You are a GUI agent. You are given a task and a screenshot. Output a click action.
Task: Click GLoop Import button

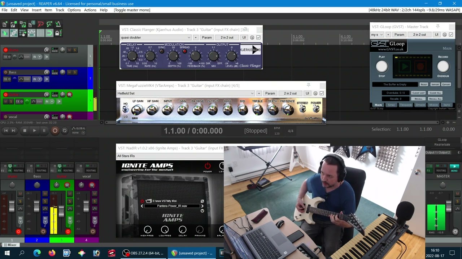pyautogui.click(x=435, y=85)
